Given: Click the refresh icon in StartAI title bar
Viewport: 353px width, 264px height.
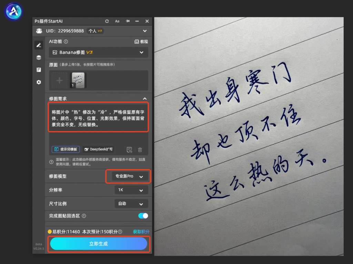Looking at the screenshot, I should point(107,21).
